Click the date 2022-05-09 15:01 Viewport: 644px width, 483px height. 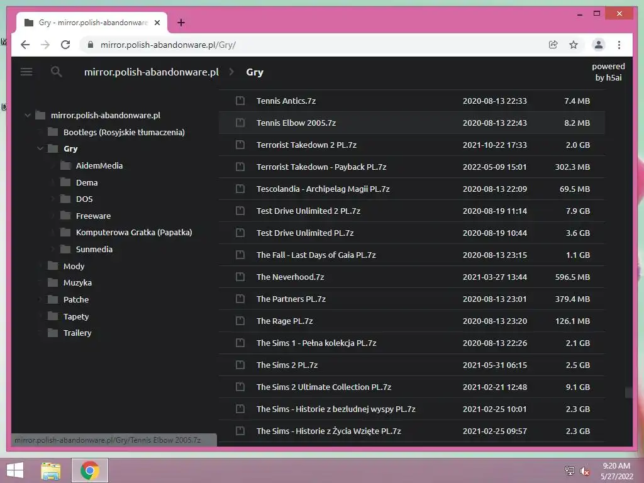[494, 167]
